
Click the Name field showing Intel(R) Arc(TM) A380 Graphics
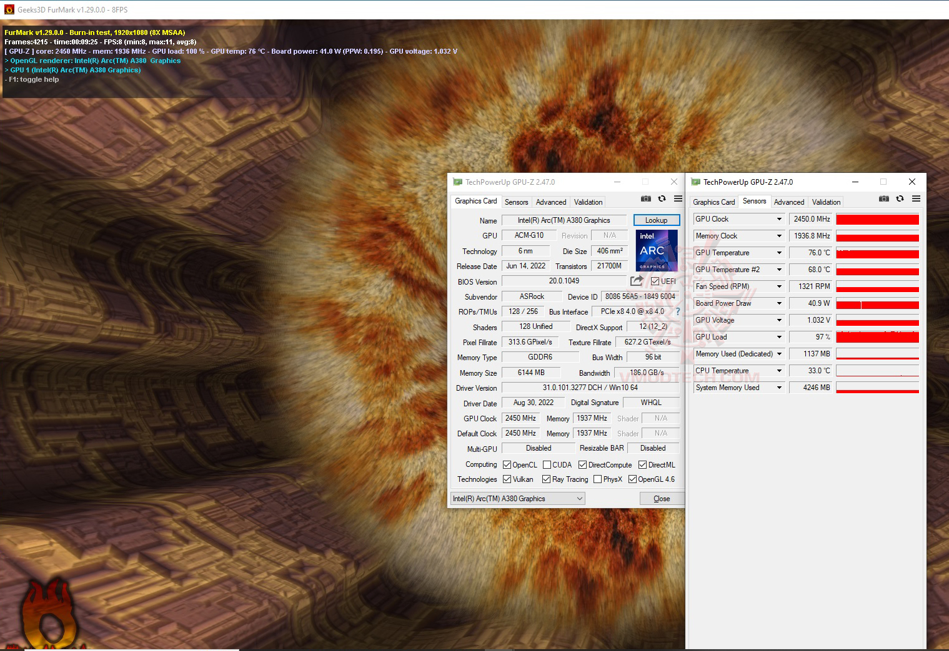[564, 220]
